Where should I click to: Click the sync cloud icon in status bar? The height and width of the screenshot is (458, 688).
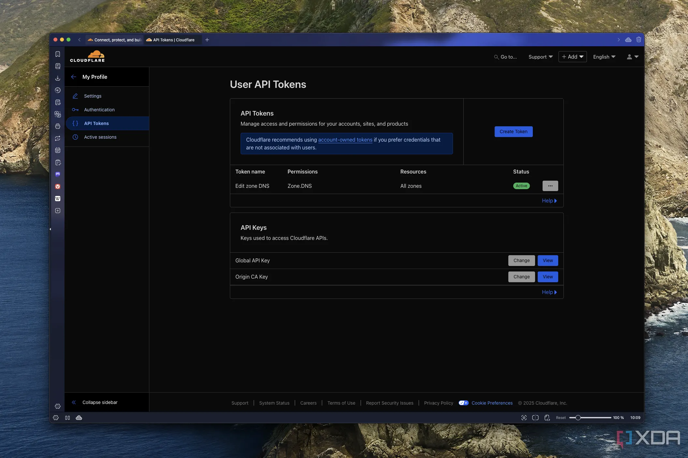coord(79,418)
